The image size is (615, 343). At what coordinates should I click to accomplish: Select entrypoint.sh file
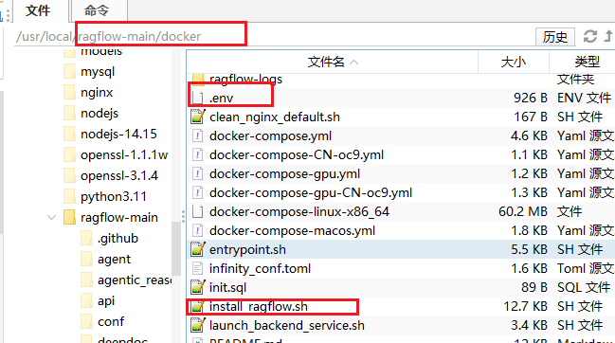pyautogui.click(x=401, y=249)
